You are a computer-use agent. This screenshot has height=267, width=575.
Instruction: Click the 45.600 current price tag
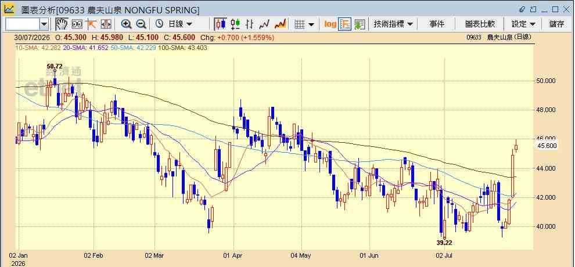pyautogui.click(x=547, y=146)
